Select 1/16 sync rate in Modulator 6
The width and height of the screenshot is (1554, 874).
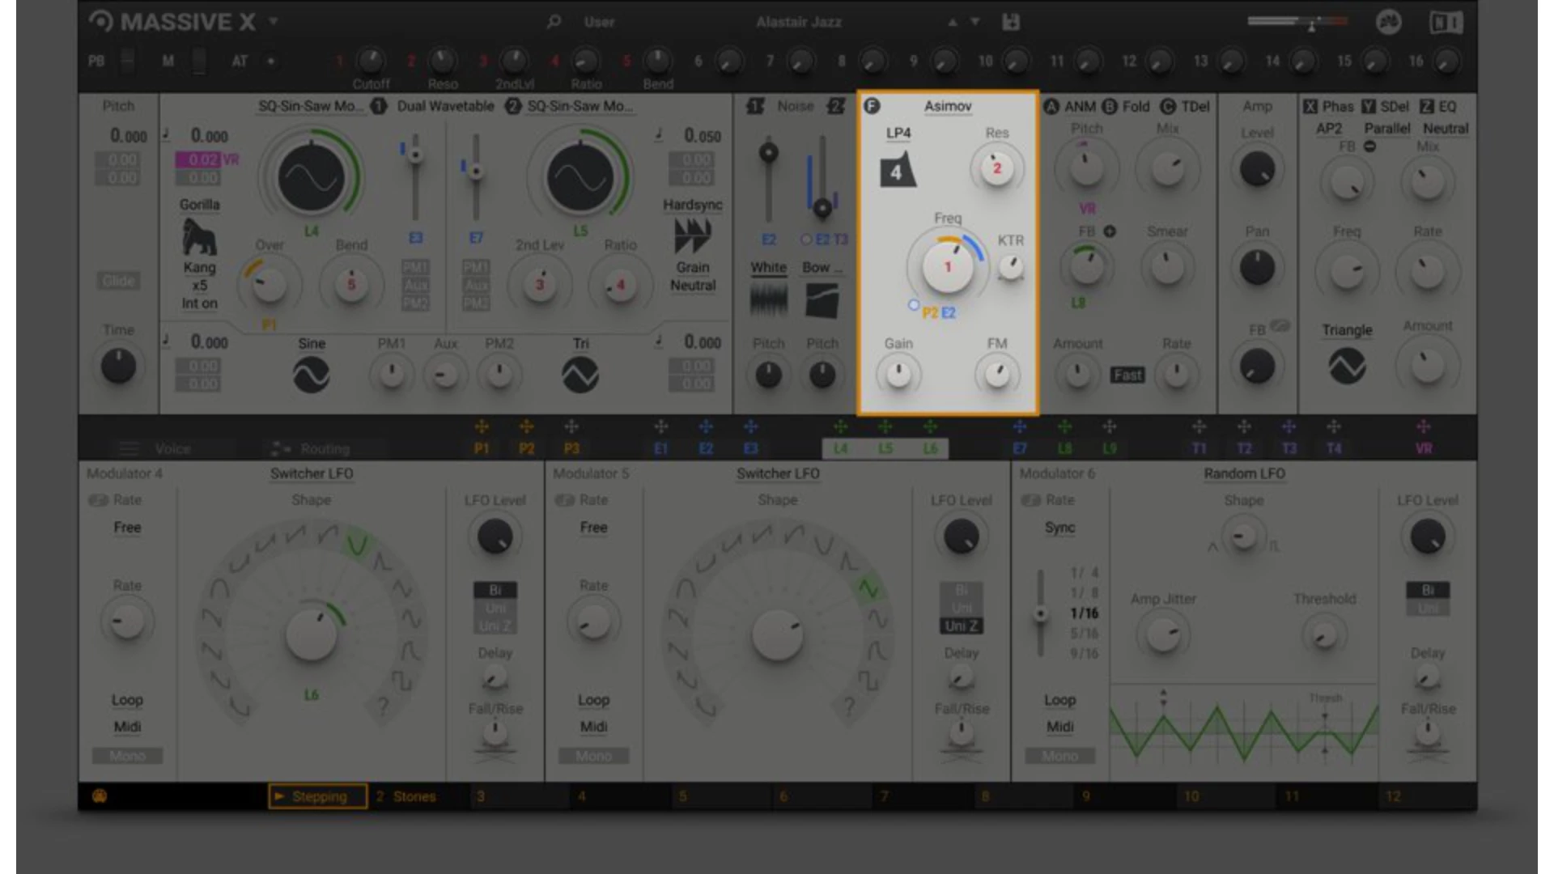coord(1084,613)
